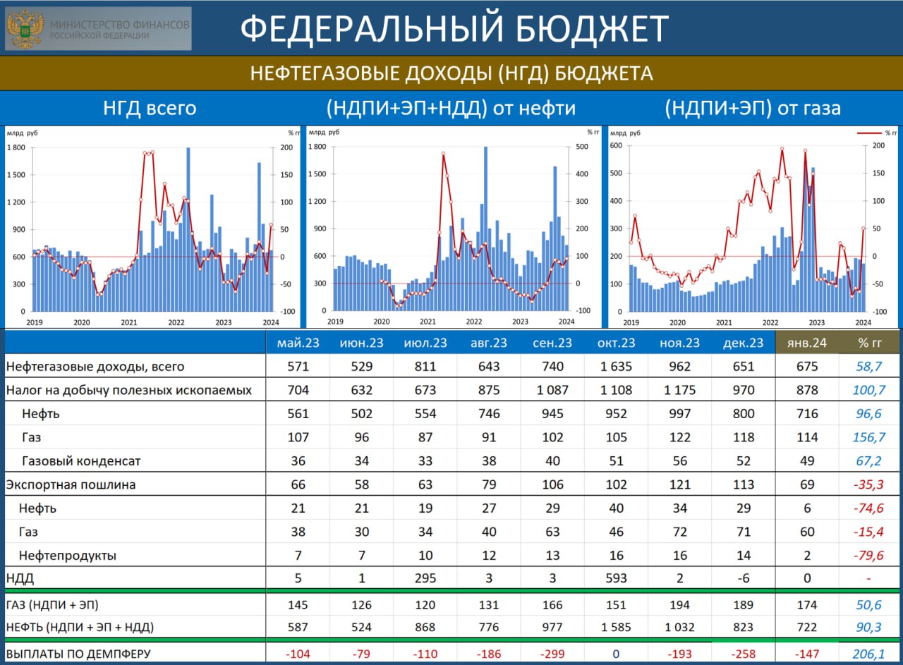Click damper payment '-299' for сен.23

coord(552,654)
